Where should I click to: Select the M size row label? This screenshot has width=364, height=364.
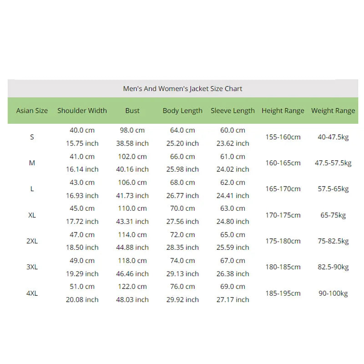[32, 163]
